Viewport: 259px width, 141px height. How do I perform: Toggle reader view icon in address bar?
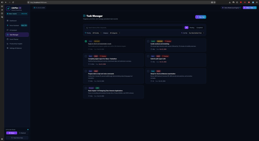tap(212, 2)
